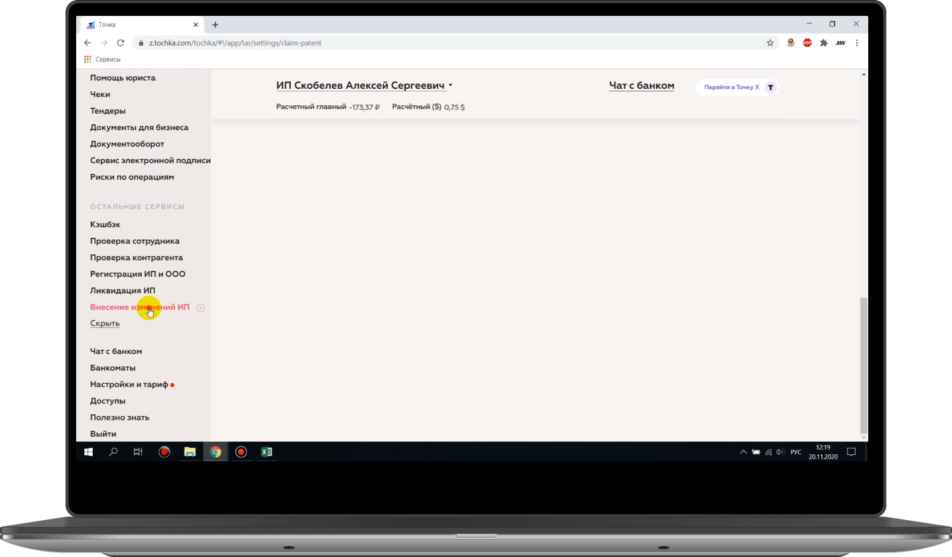Open Проверка сотрудника service
The image size is (952, 557).
(x=135, y=241)
